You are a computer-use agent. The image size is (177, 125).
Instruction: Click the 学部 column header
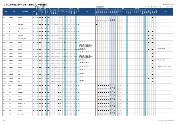click(13, 12)
